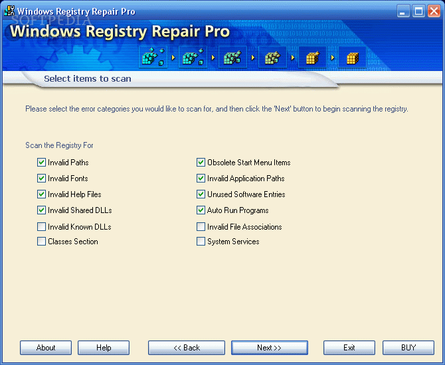Check System Services option
The height and width of the screenshot is (365, 445).
tap(201, 242)
